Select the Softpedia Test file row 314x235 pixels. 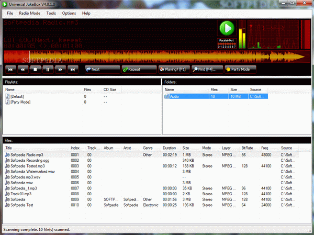pos(151,205)
